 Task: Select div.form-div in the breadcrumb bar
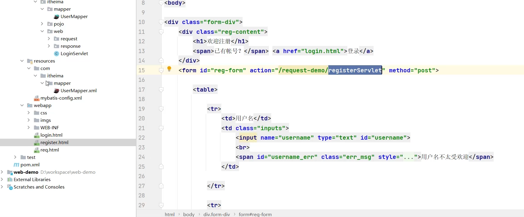tap(217, 214)
